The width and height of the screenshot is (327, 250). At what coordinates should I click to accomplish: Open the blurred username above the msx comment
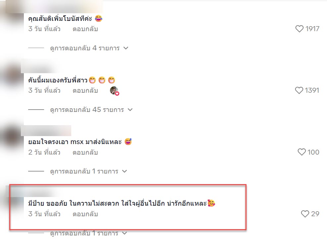coord(46,130)
